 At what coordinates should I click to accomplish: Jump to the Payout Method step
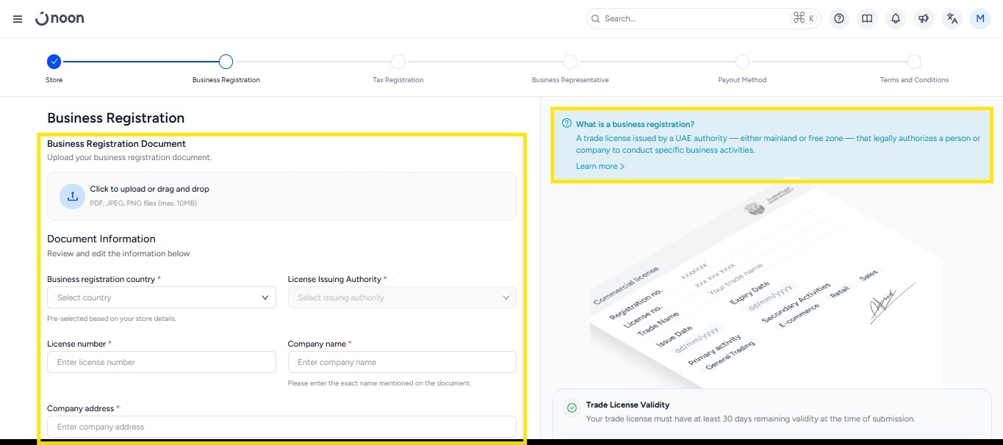tap(742, 62)
